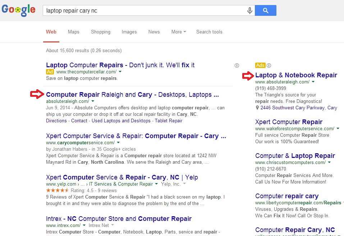Viewport: 344px width, 236px height.
Task: Open Search tools
Action: 209,32
